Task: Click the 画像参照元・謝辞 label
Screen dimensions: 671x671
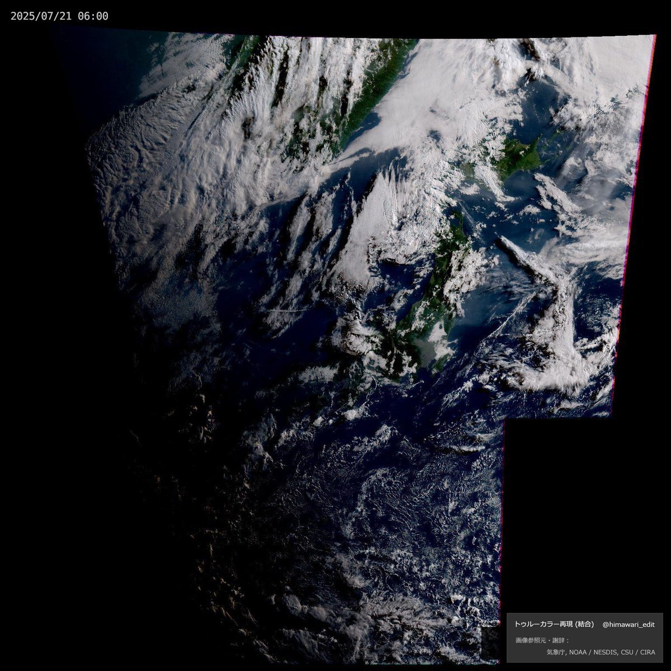Action: click(542, 640)
